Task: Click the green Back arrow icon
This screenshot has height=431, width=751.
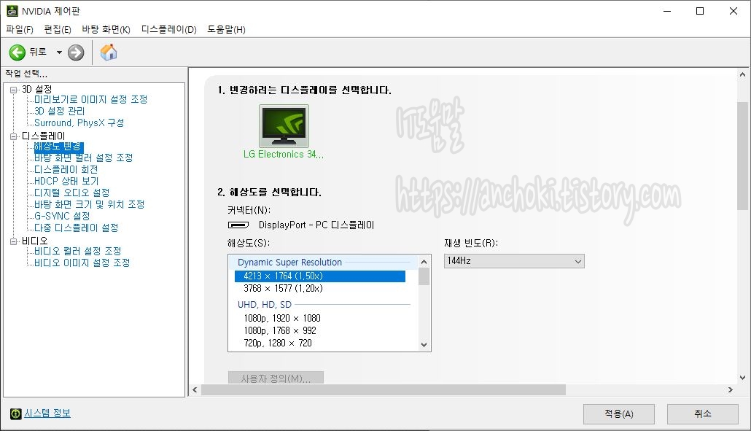Action: pos(17,53)
